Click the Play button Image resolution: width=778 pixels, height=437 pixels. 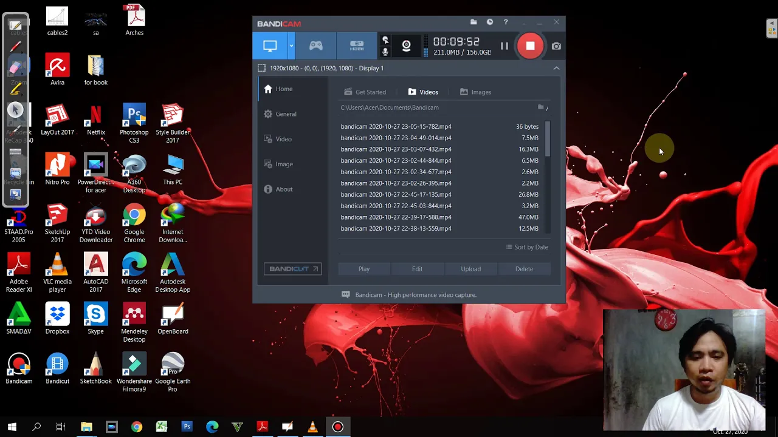point(364,269)
